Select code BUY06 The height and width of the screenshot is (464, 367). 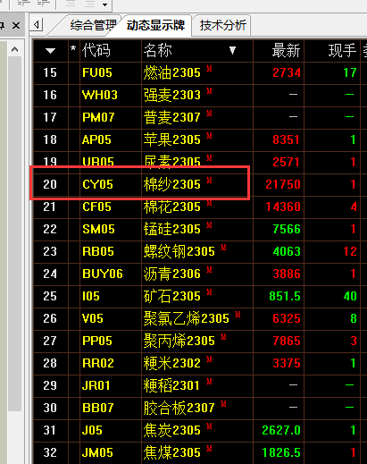tap(103, 274)
